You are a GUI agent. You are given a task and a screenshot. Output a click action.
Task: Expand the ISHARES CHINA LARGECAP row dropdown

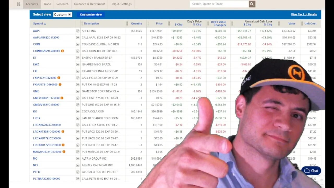pos(77,71)
